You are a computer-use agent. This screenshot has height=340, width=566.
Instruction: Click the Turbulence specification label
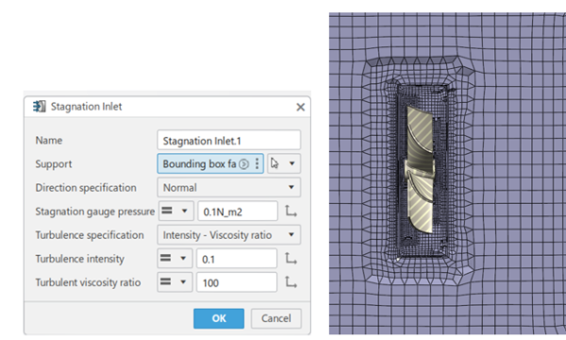coord(90,235)
